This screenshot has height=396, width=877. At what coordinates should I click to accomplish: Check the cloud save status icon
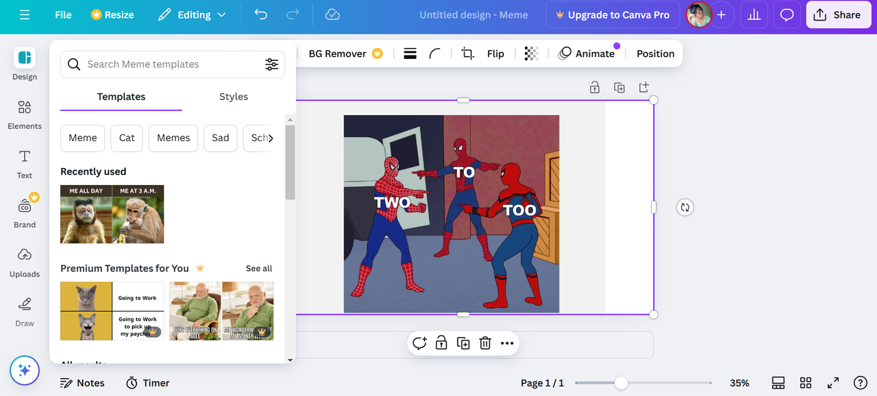pyautogui.click(x=332, y=14)
